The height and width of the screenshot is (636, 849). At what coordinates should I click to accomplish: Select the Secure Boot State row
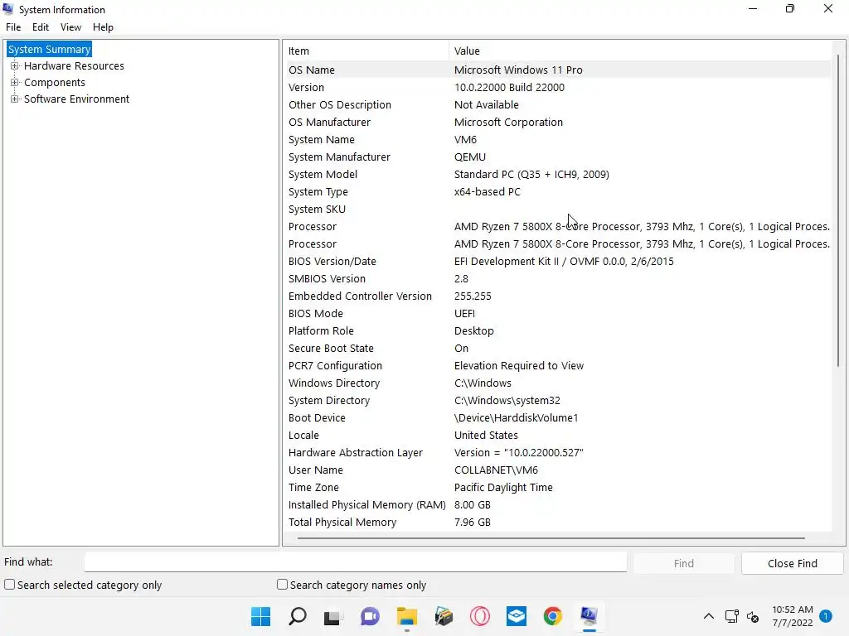[558, 348]
